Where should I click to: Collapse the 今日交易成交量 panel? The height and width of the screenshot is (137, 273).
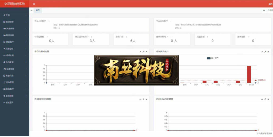coord(140,52)
